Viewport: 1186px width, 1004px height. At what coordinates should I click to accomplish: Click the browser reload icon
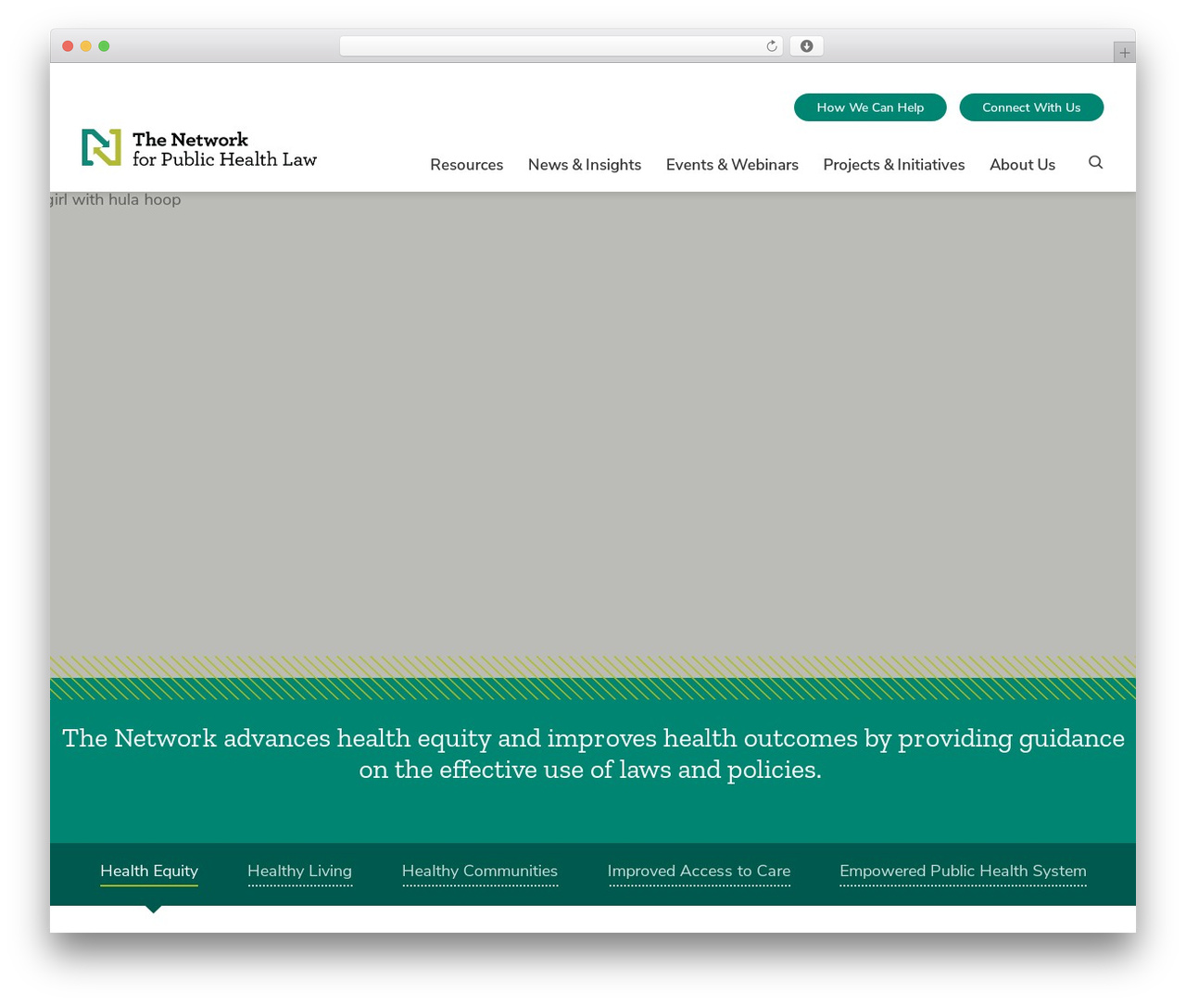[771, 46]
